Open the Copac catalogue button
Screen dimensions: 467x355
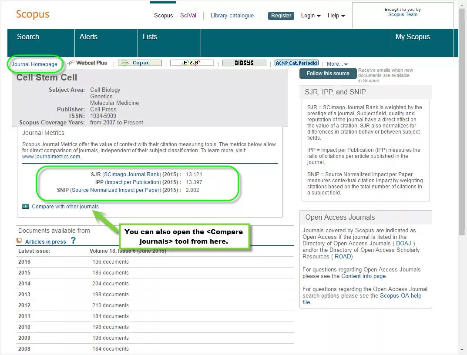pyautogui.click(x=140, y=63)
